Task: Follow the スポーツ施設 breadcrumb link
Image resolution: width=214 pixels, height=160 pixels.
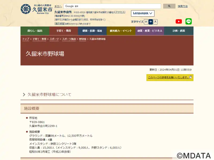Action: point(69,39)
